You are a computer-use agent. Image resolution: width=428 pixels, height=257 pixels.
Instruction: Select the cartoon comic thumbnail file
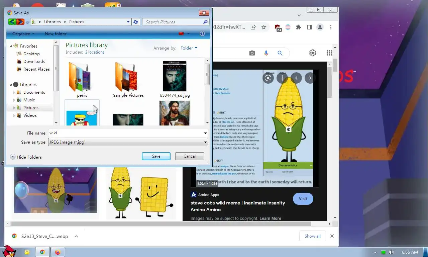click(82, 113)
